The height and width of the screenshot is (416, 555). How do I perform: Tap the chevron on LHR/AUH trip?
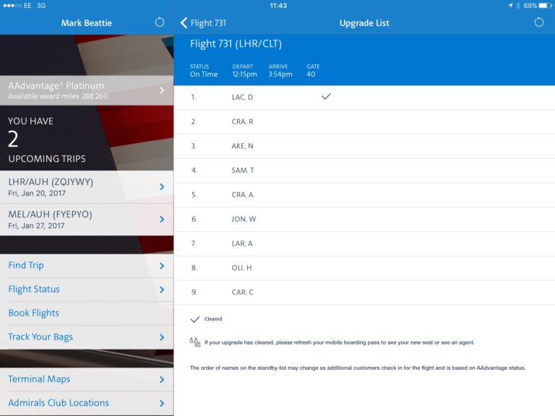pos(162,187)
